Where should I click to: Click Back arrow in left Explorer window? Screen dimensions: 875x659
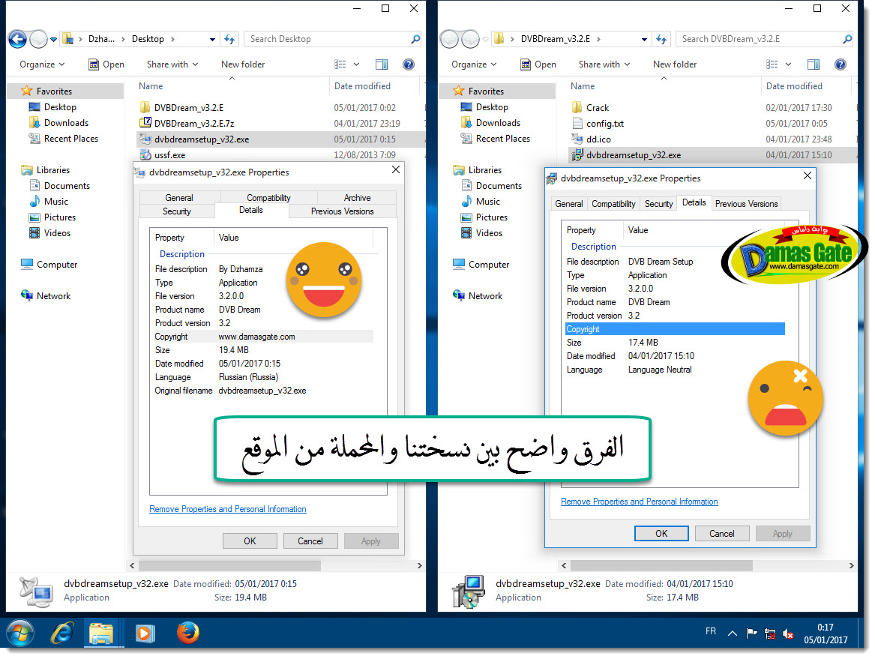[x=17, y=39]
